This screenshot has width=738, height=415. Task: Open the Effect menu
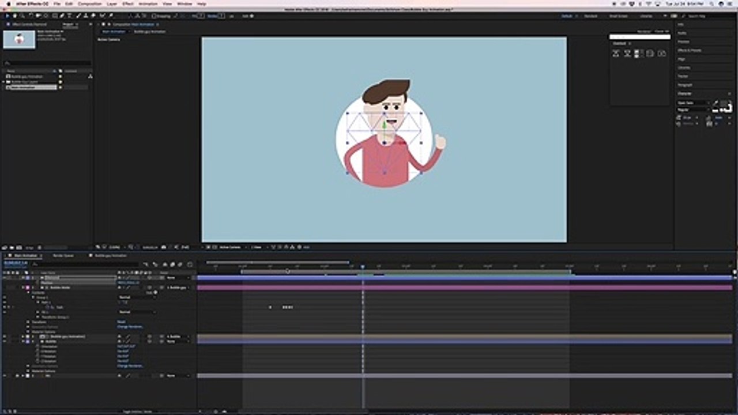click(x=127, y=4)
